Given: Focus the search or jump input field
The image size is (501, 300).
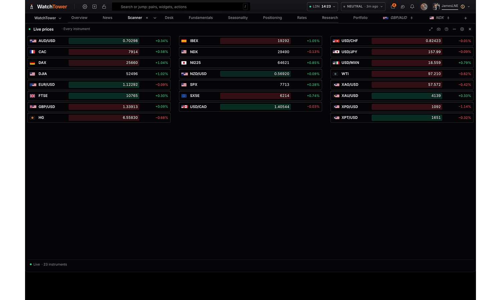Looking at the screenshot, I should click(181, 7).
